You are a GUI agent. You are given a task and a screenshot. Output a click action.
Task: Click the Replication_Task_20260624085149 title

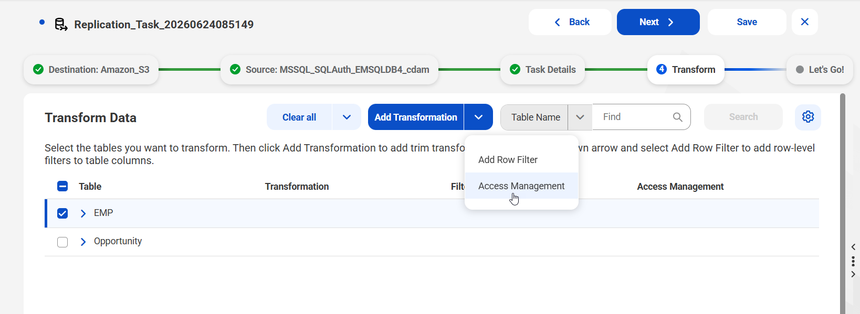tap(164, 25)
